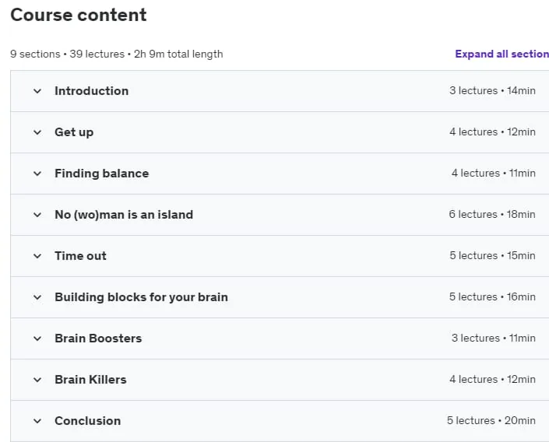Click '6 lectures • 18min' row summary
549x442 pixels.
(x=492, y=214)
